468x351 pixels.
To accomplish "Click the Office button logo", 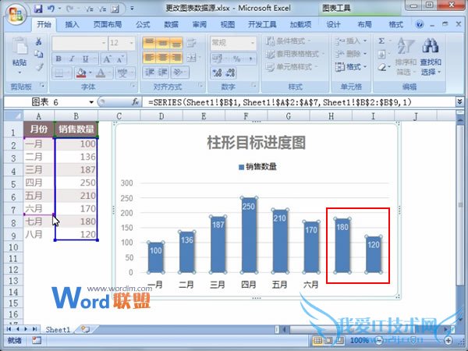I will [x=16, y=14].
